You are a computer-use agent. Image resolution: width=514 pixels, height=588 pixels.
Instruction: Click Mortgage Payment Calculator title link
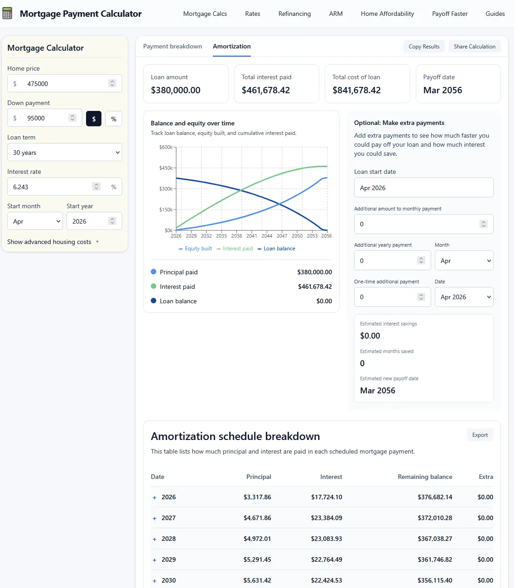pos(81,14)
